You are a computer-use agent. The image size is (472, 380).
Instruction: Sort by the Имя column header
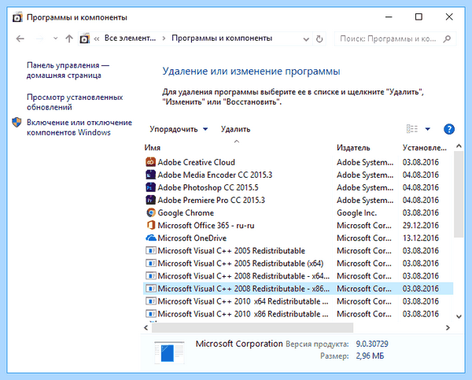click(153, 148)
